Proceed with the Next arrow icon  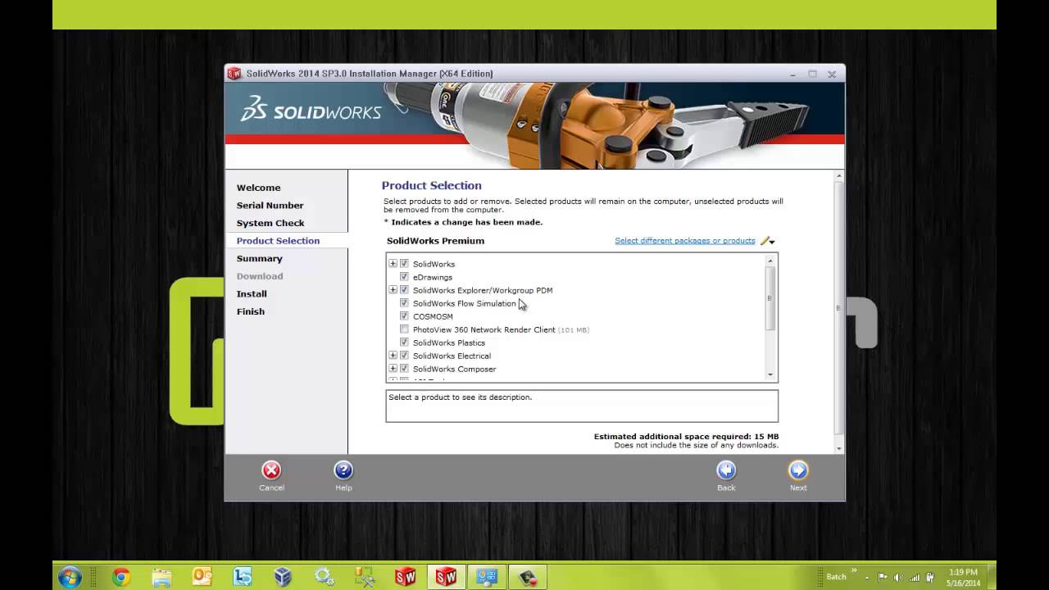pyautogui.click(x=798, y=470)
